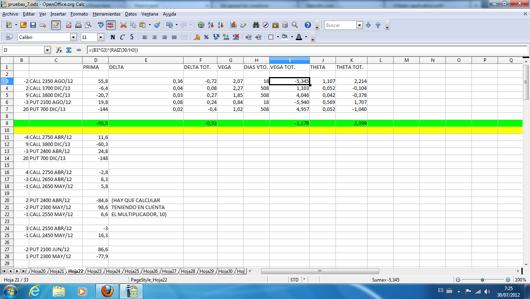Open a file with the Open icon
The image size is (530, 299).
[23, 25]
